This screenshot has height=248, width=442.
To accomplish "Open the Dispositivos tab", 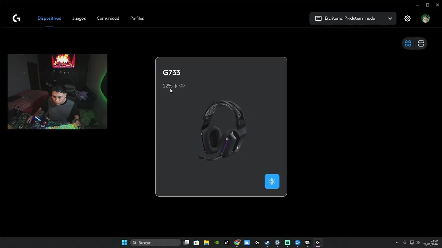I will coord(49,18).
